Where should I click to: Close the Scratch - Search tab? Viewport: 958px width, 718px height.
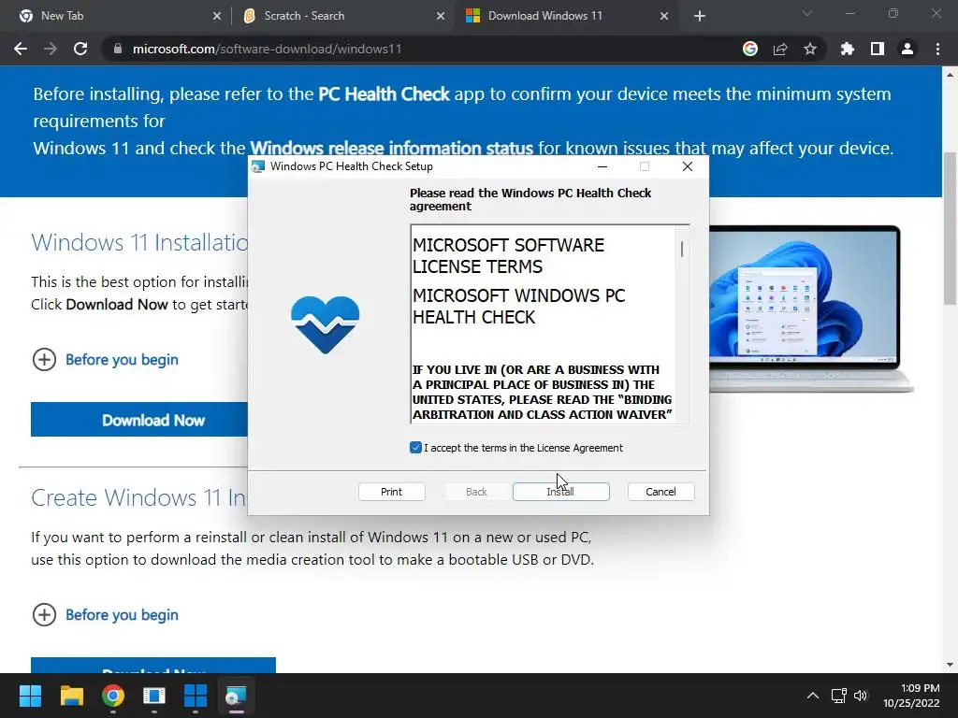coord(441,17)
